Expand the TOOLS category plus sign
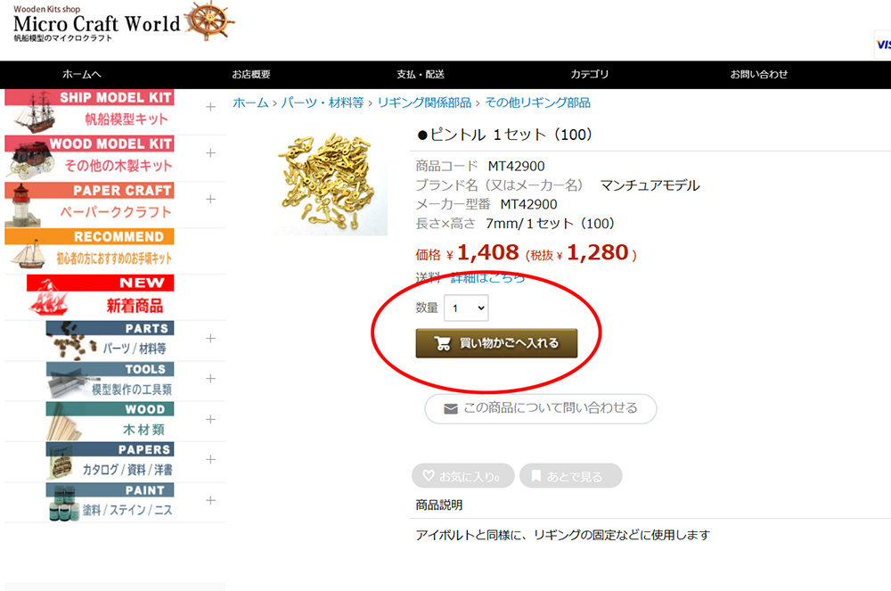 click(x=211, y=379)
